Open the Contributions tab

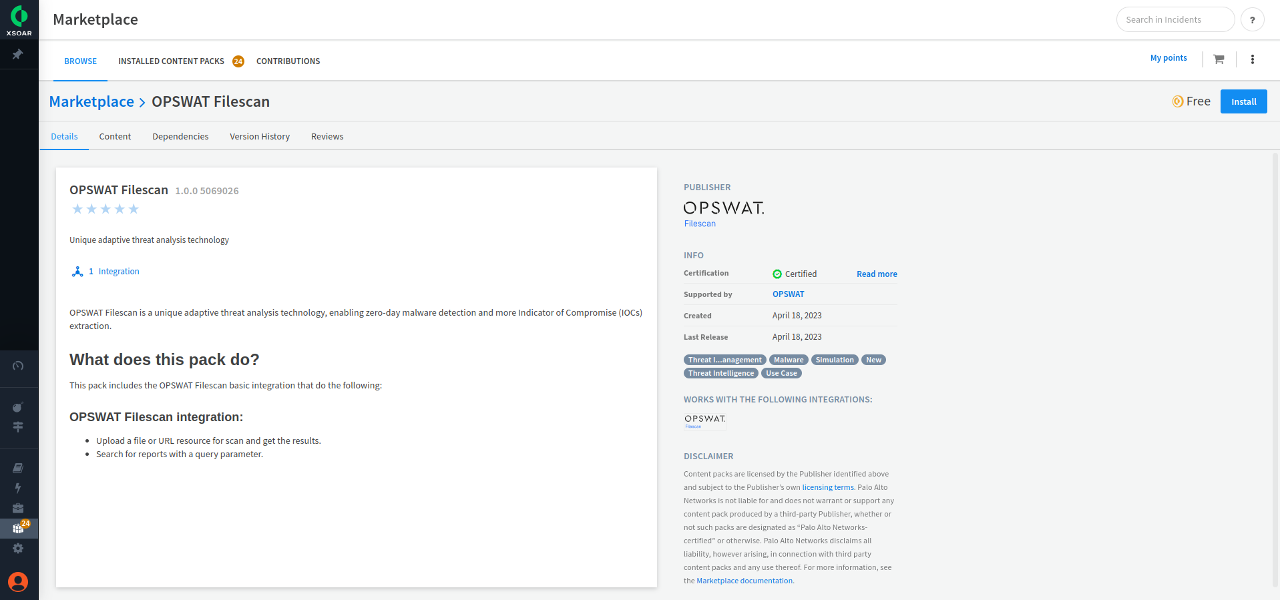pos(288,61)
